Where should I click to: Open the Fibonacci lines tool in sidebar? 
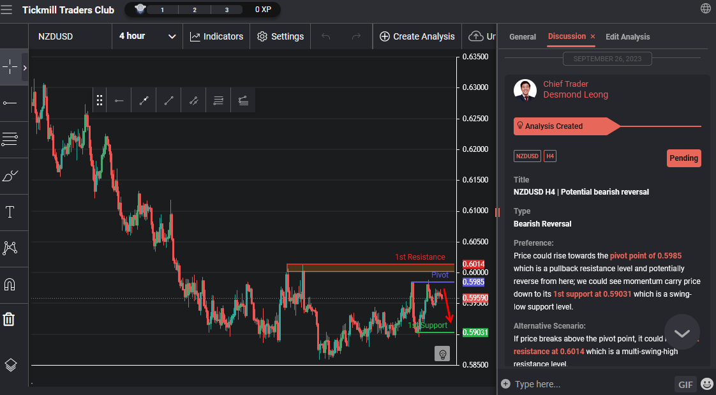click(10, 139)
